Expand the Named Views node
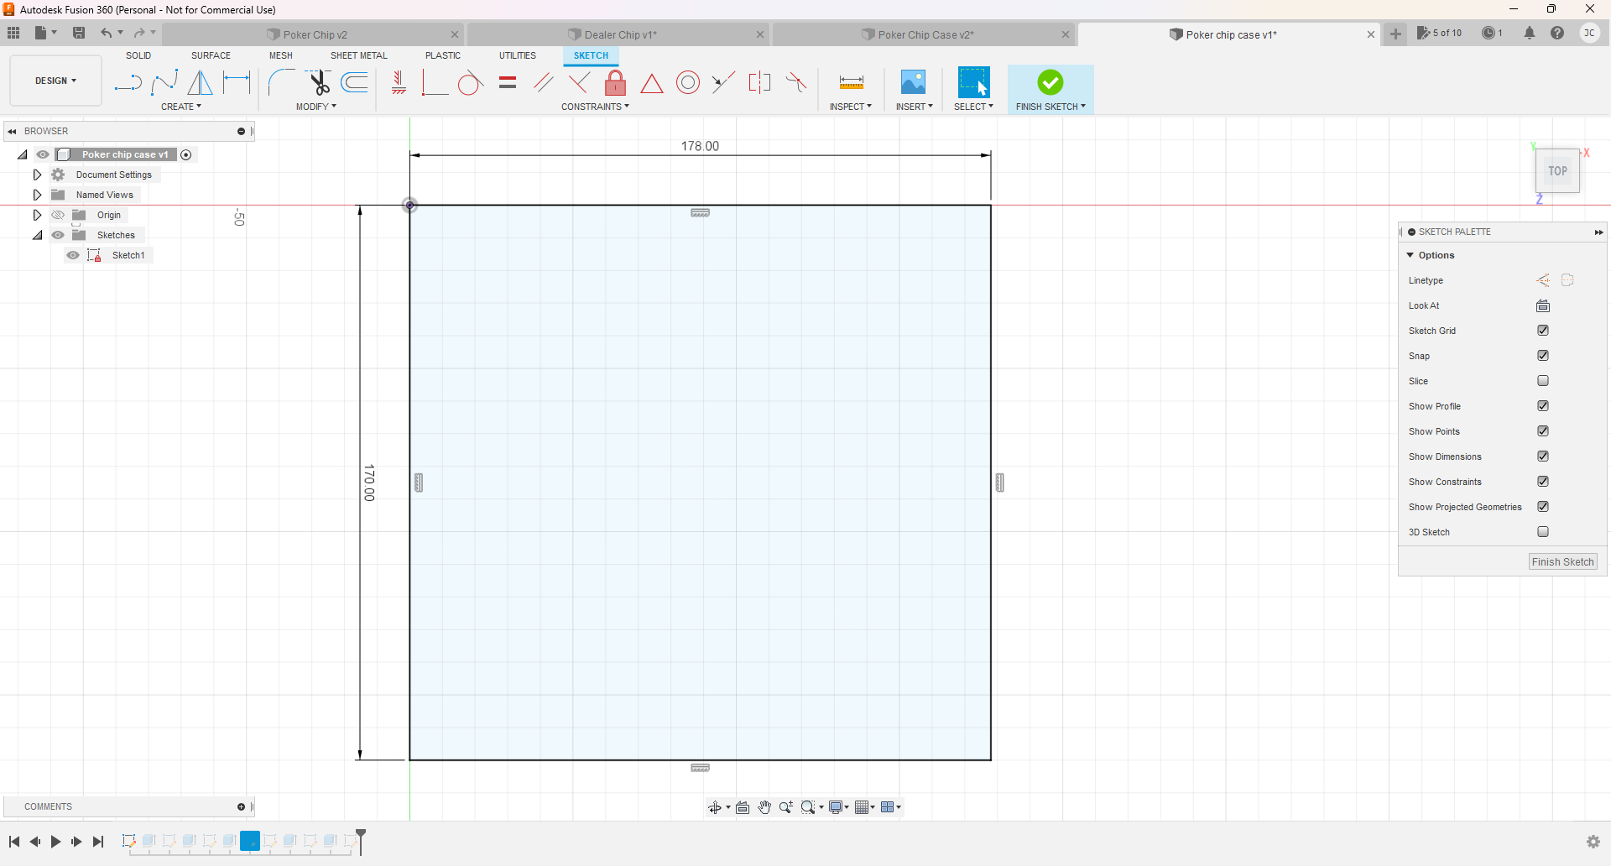The width and height of the screenshot is (1611, 866). pos(37,195)
